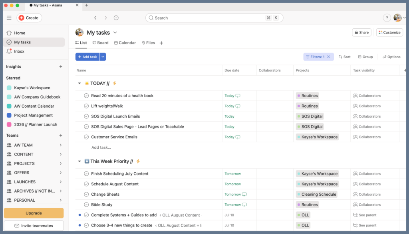Image resolution: width=409 pixels, height=234 pixels.
Task: Open comments on Bible Study task
Action: click(x=244, y=205)
